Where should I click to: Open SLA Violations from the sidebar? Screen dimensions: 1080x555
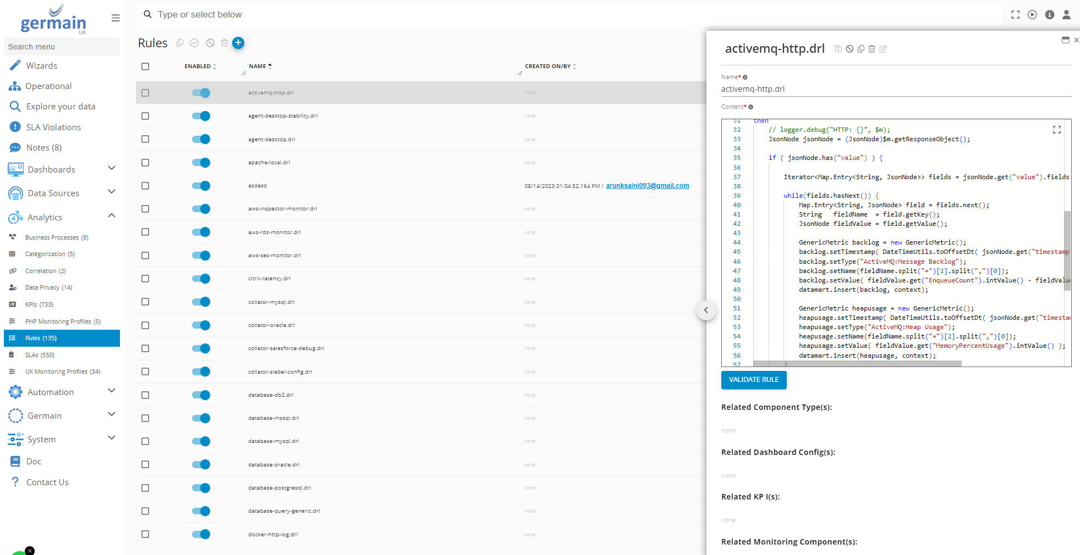pyautogui.click(x=53, y=127)
